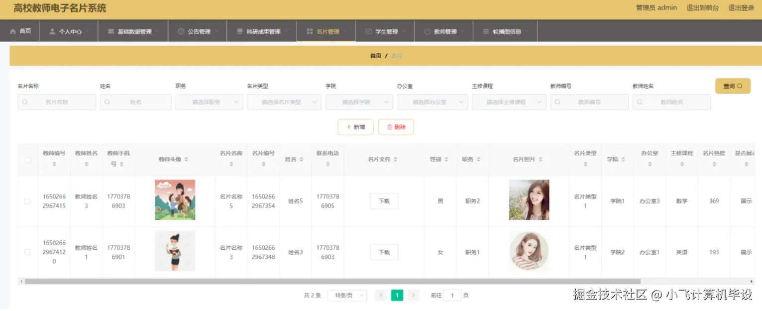This screenshot has height=311, width=762.
Task: Open the 教师管理 menu
Action: (x=443, y=31)
